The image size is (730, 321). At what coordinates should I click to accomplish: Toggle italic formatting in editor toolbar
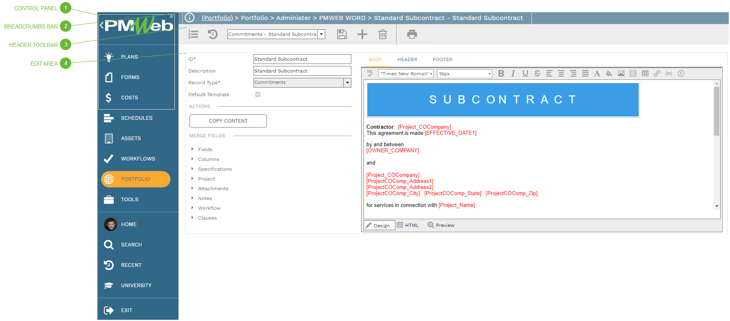[513, 74]
